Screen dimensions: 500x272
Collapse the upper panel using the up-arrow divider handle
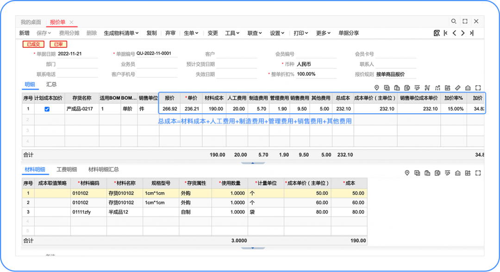(x=251, y=163)
